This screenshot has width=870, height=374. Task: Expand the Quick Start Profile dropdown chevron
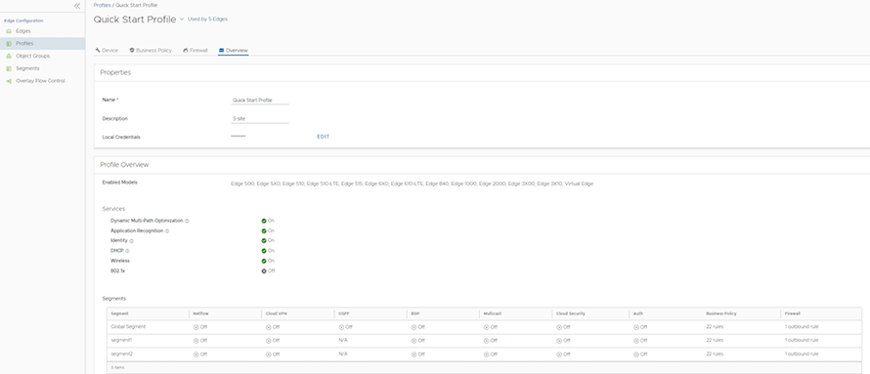(182, 20)
